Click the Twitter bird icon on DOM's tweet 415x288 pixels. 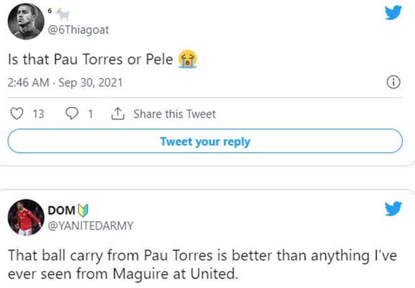click(x=392, y=209)
